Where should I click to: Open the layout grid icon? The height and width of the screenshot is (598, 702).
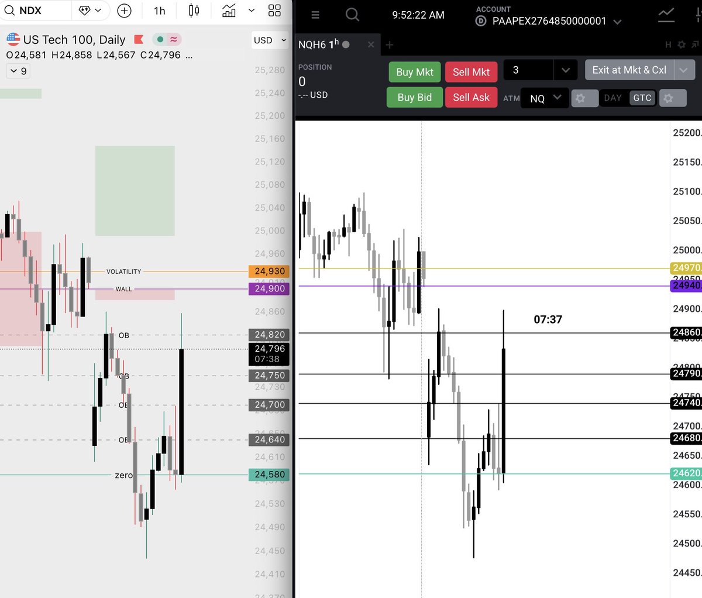coord(274,11)
